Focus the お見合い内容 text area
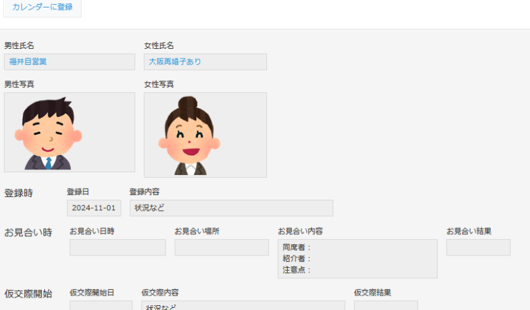Screen dimensions: 530x310 coord(357,258)
